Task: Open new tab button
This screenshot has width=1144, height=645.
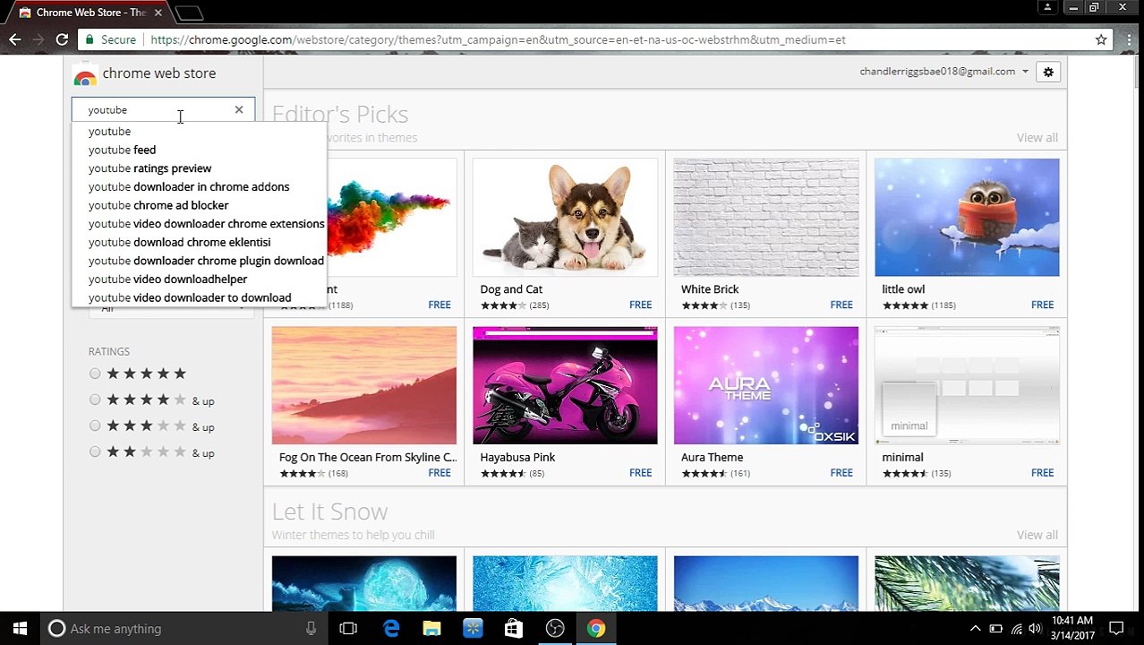Action: (x=190, y=13)
